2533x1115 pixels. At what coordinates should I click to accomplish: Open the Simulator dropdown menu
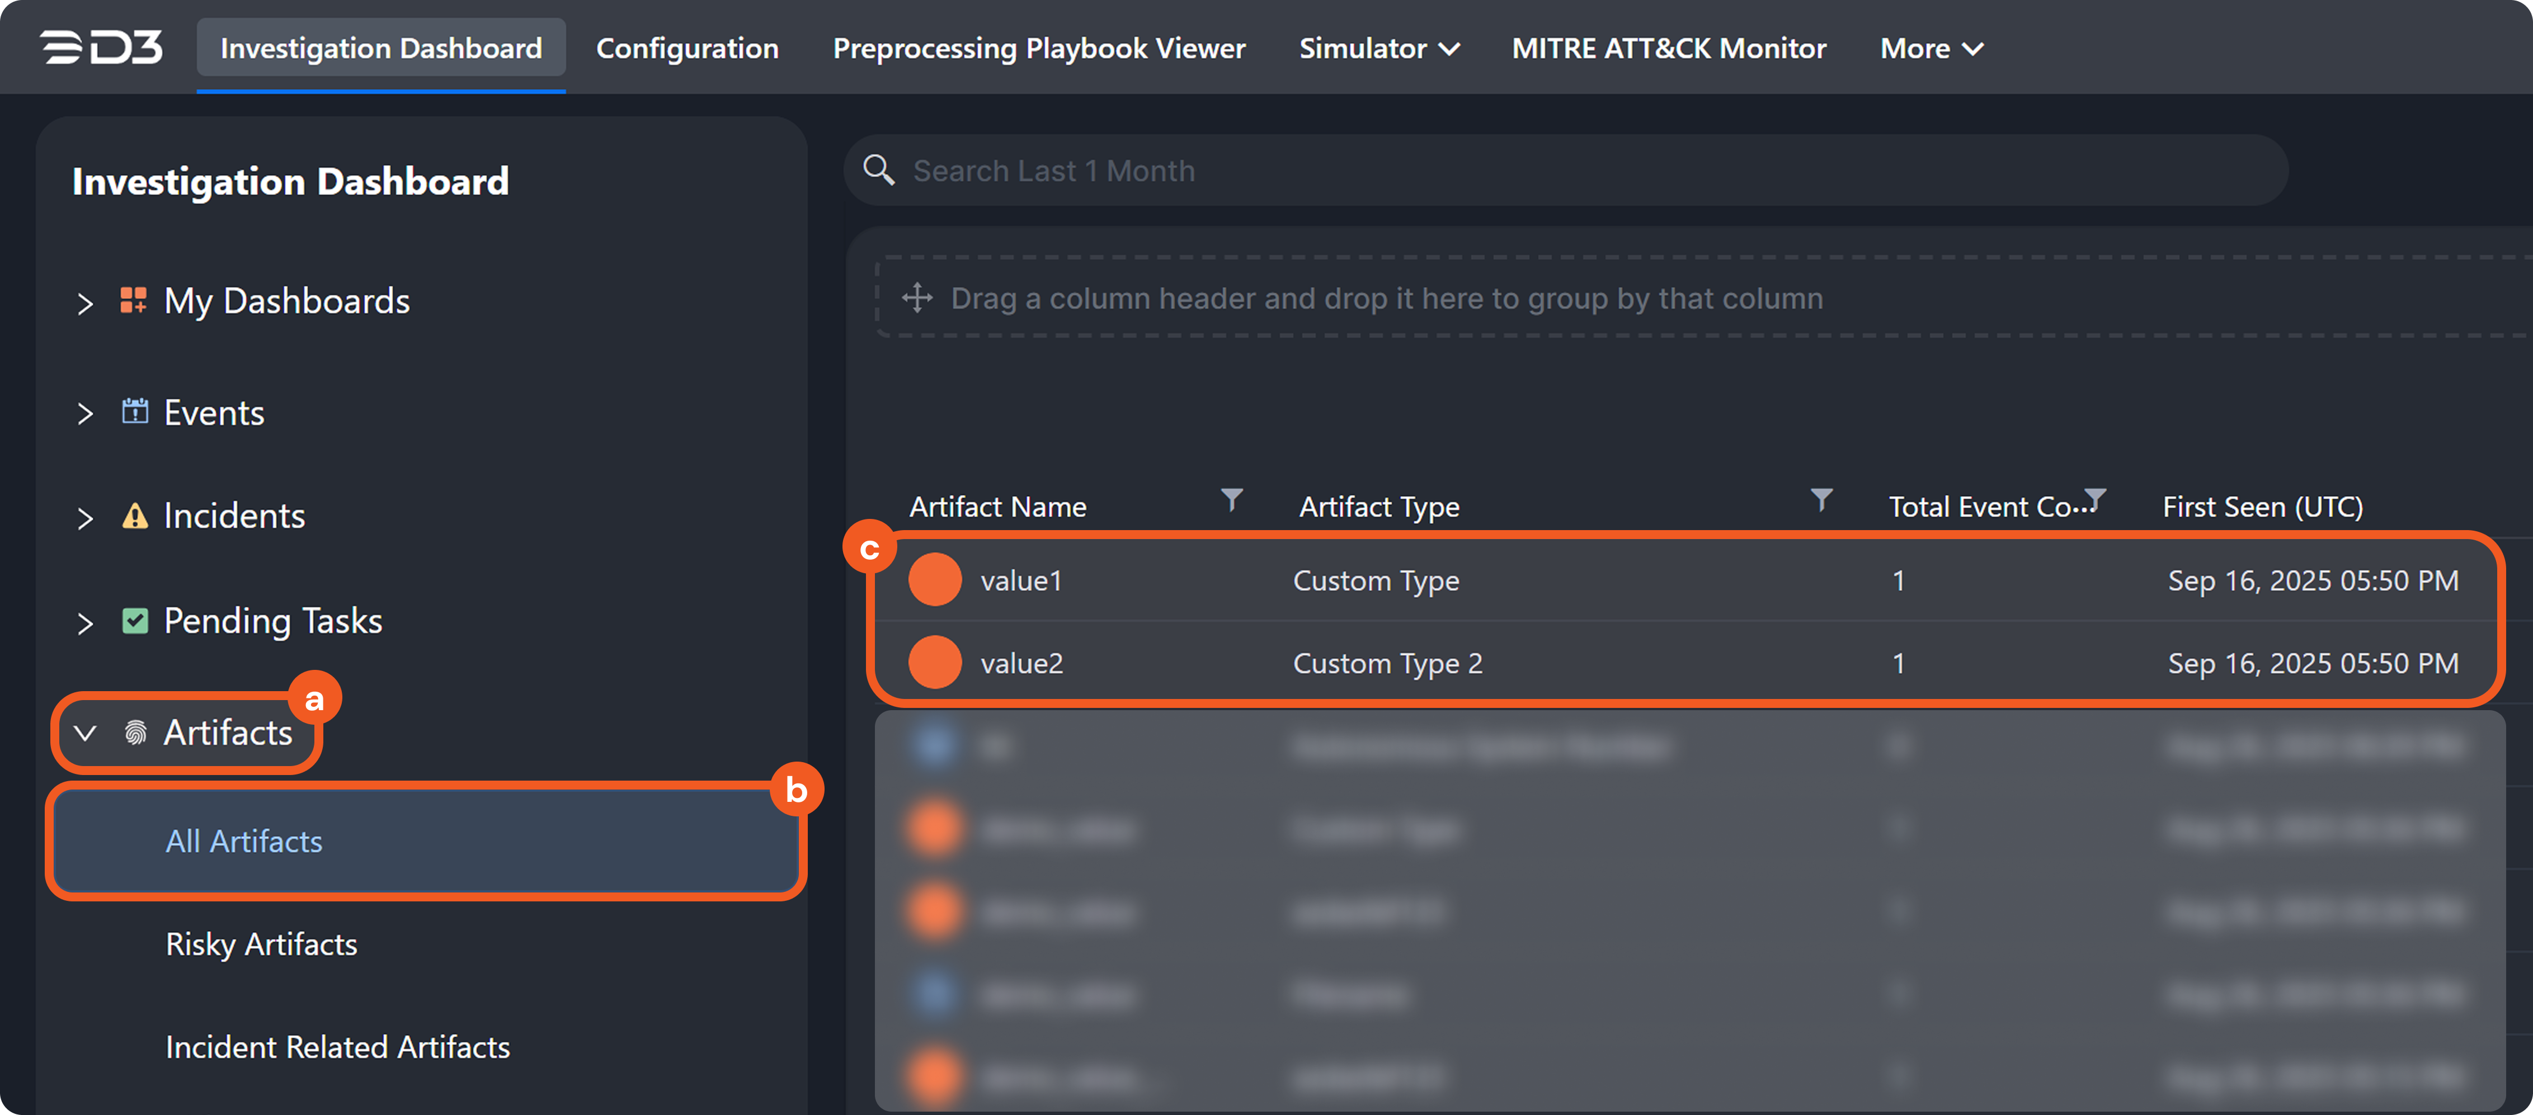coord(1378,48)
